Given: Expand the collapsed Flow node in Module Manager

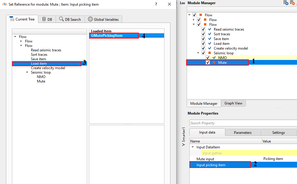Looking at the screenshot, I should click(x=194, y=20).
